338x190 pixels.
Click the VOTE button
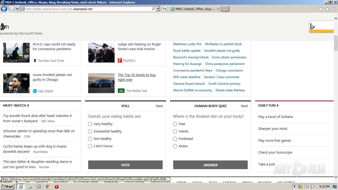tap(125, 165)
